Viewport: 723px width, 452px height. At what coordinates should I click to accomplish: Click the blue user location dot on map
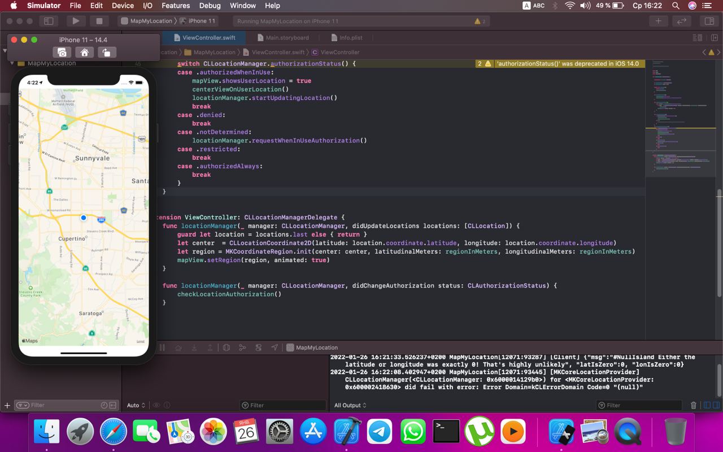[84, 218]
